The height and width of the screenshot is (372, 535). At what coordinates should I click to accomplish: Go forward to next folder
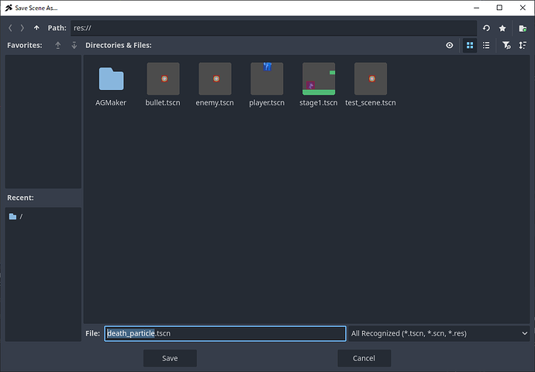click(22, 28)
